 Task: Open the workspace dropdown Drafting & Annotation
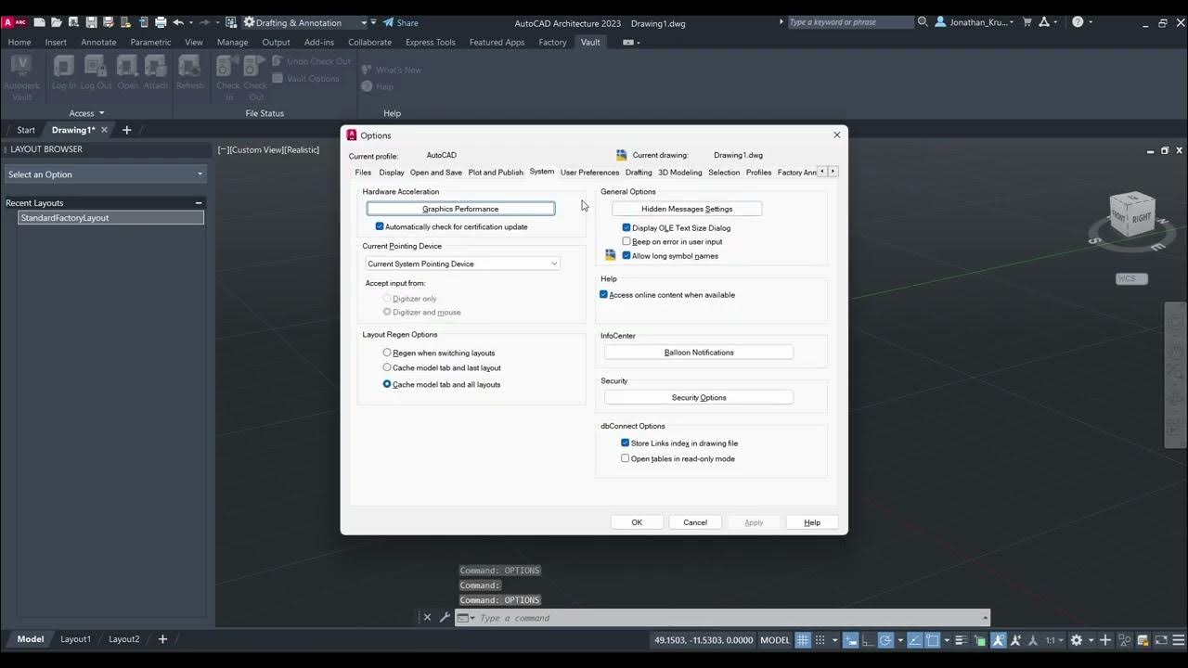point(305,22)
